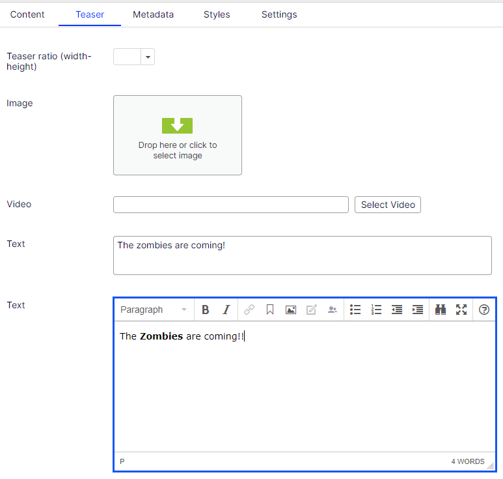Screen dimensions: 503x479
Task: Decrease indent of paragraph
Action: pos(397,310)
